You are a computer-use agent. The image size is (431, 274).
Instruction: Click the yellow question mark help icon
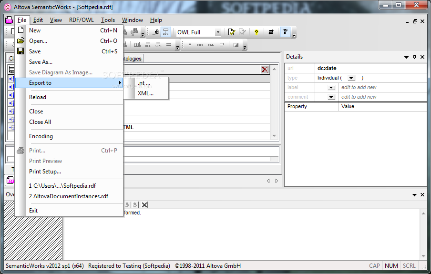click(x=257, y=32)
